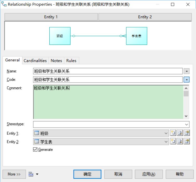Click the Entity 1 header button
The height and width of the screenshot is (182, 196).
tap(51, 17)
